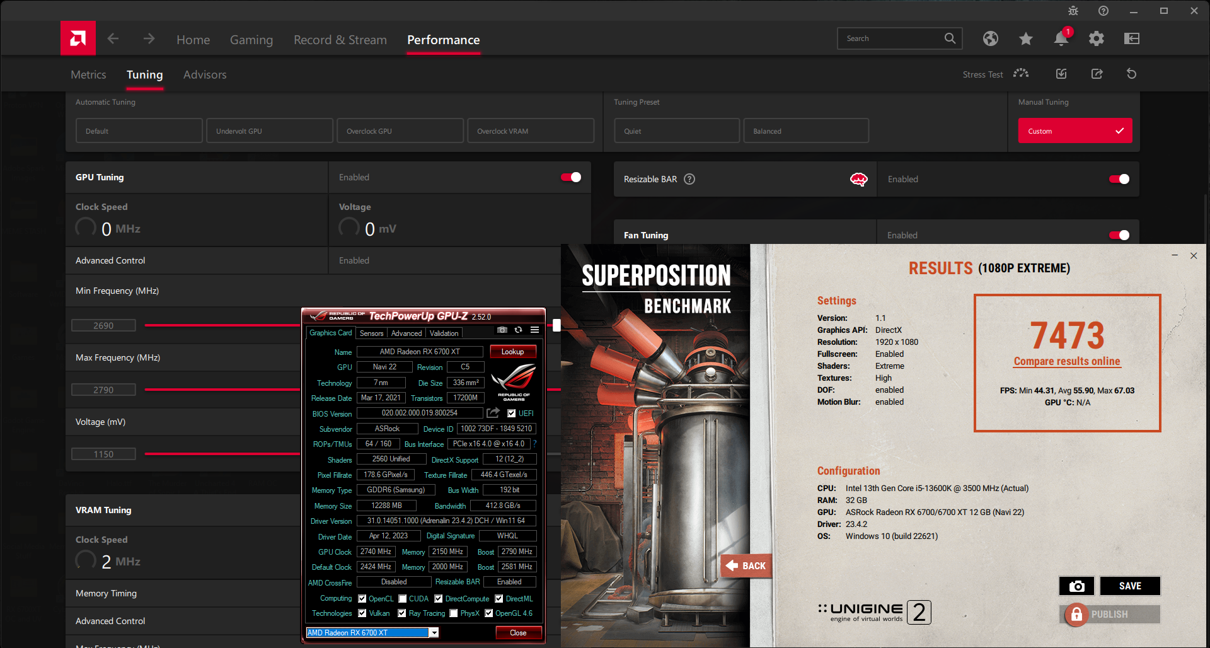1210x648 pixels.
Task: Reset tuning with the undo arrow icon
Action: pyautogui.click(x=1132, y=74)
